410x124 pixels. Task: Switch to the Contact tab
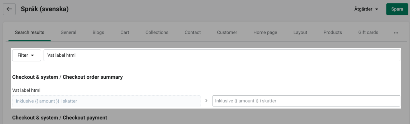(193, 33)
